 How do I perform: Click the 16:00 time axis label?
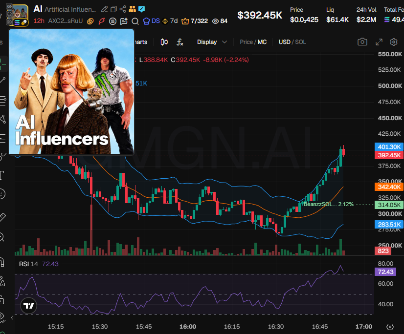[188, 327]
